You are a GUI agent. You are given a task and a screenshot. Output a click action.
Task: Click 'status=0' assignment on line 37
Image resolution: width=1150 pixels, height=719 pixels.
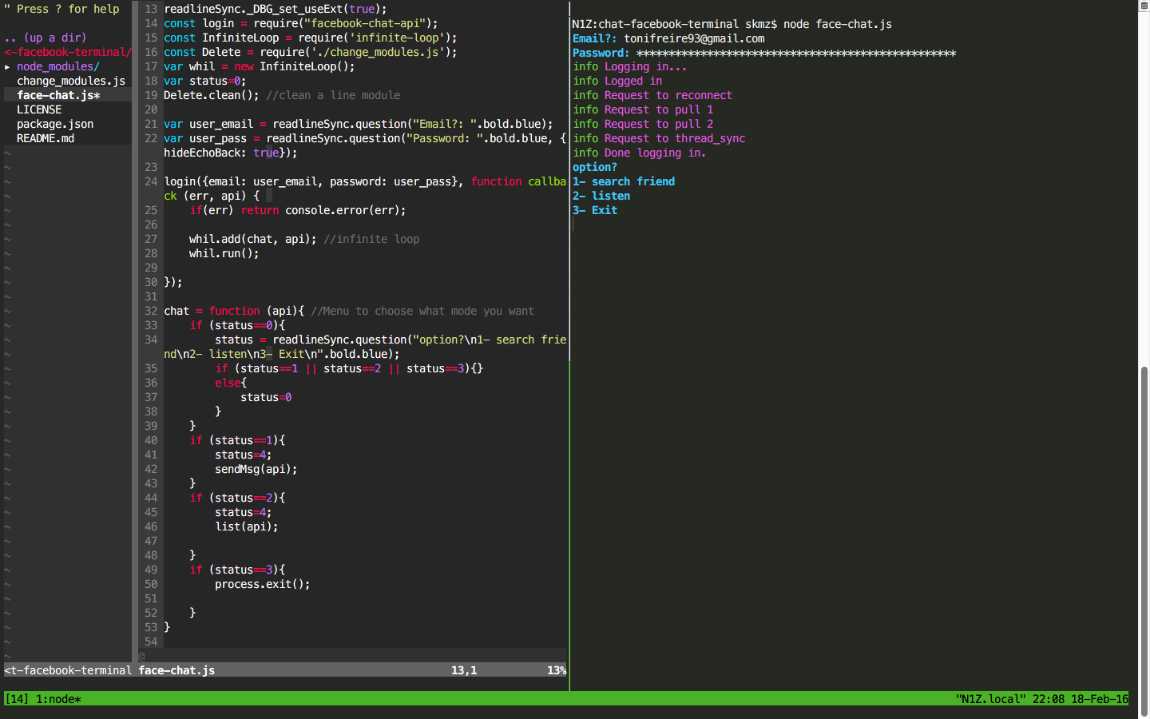(266, 397)
